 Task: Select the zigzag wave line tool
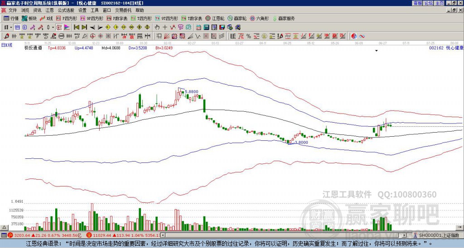[198, 36]
